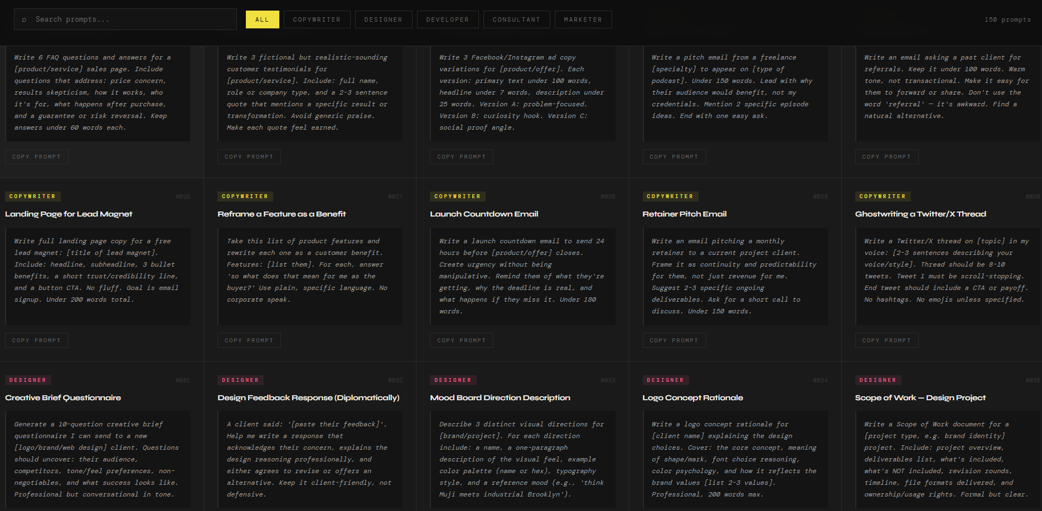Screen dimensions: 1042x511
Task: Choose the MARKETER filter tab
Action: click(x=583, y=19)
